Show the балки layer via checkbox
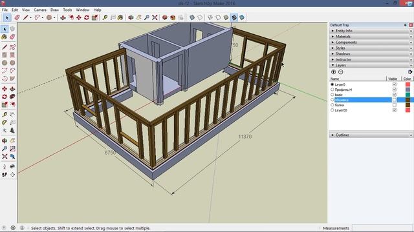Viewport: 414px width, 232px height. click(395, 105)
